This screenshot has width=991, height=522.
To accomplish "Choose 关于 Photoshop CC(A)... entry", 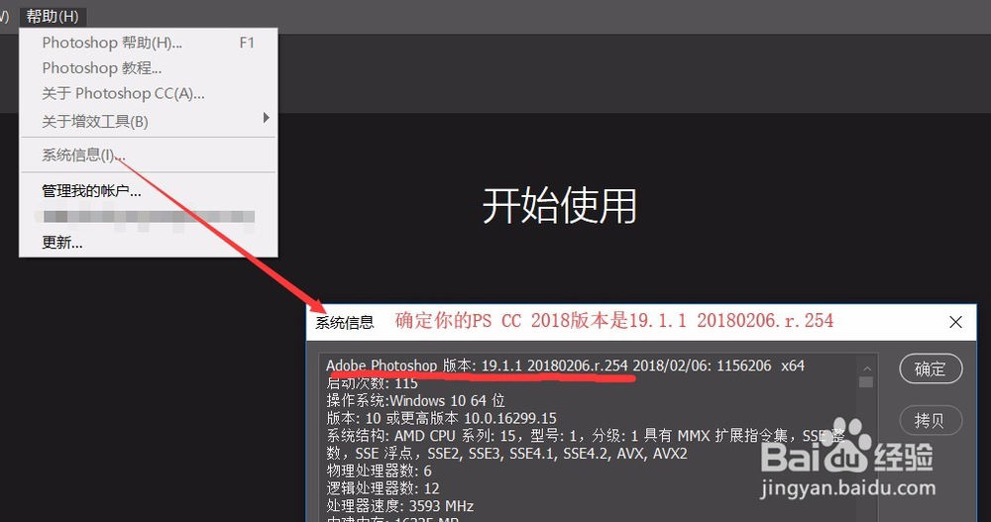I will 149,93.
